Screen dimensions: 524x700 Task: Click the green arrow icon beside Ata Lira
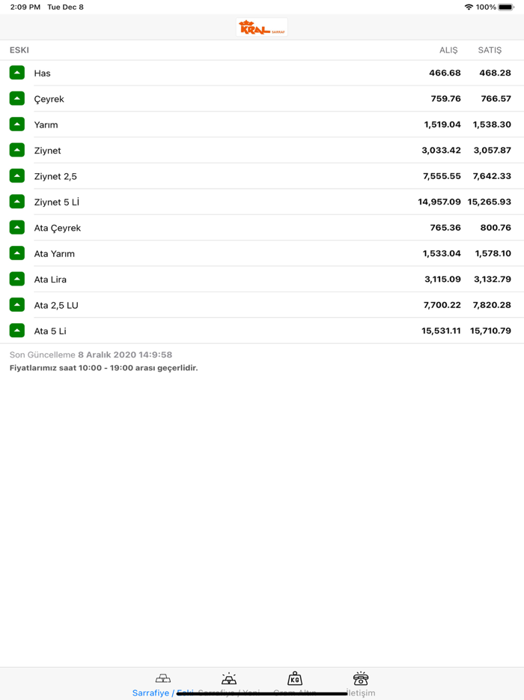(x=17, y=279)
